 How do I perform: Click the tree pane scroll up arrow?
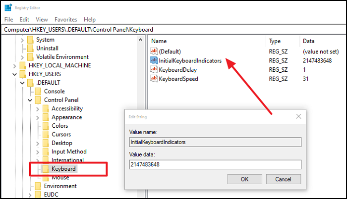coord(140,40)
